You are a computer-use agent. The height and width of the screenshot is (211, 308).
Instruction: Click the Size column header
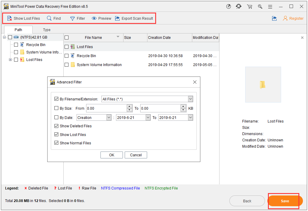click(x=135, y=37)
